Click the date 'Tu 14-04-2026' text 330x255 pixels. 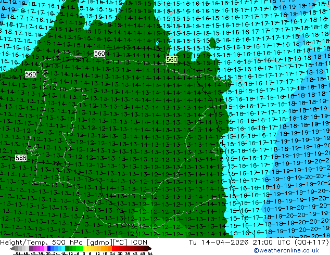click(x=219, y=243)
